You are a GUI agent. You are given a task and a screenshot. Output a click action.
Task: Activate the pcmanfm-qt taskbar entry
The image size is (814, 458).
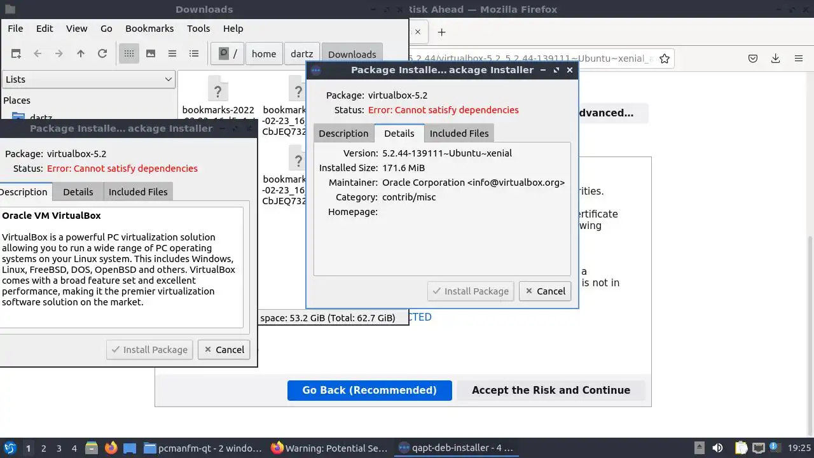click(203, 448)
